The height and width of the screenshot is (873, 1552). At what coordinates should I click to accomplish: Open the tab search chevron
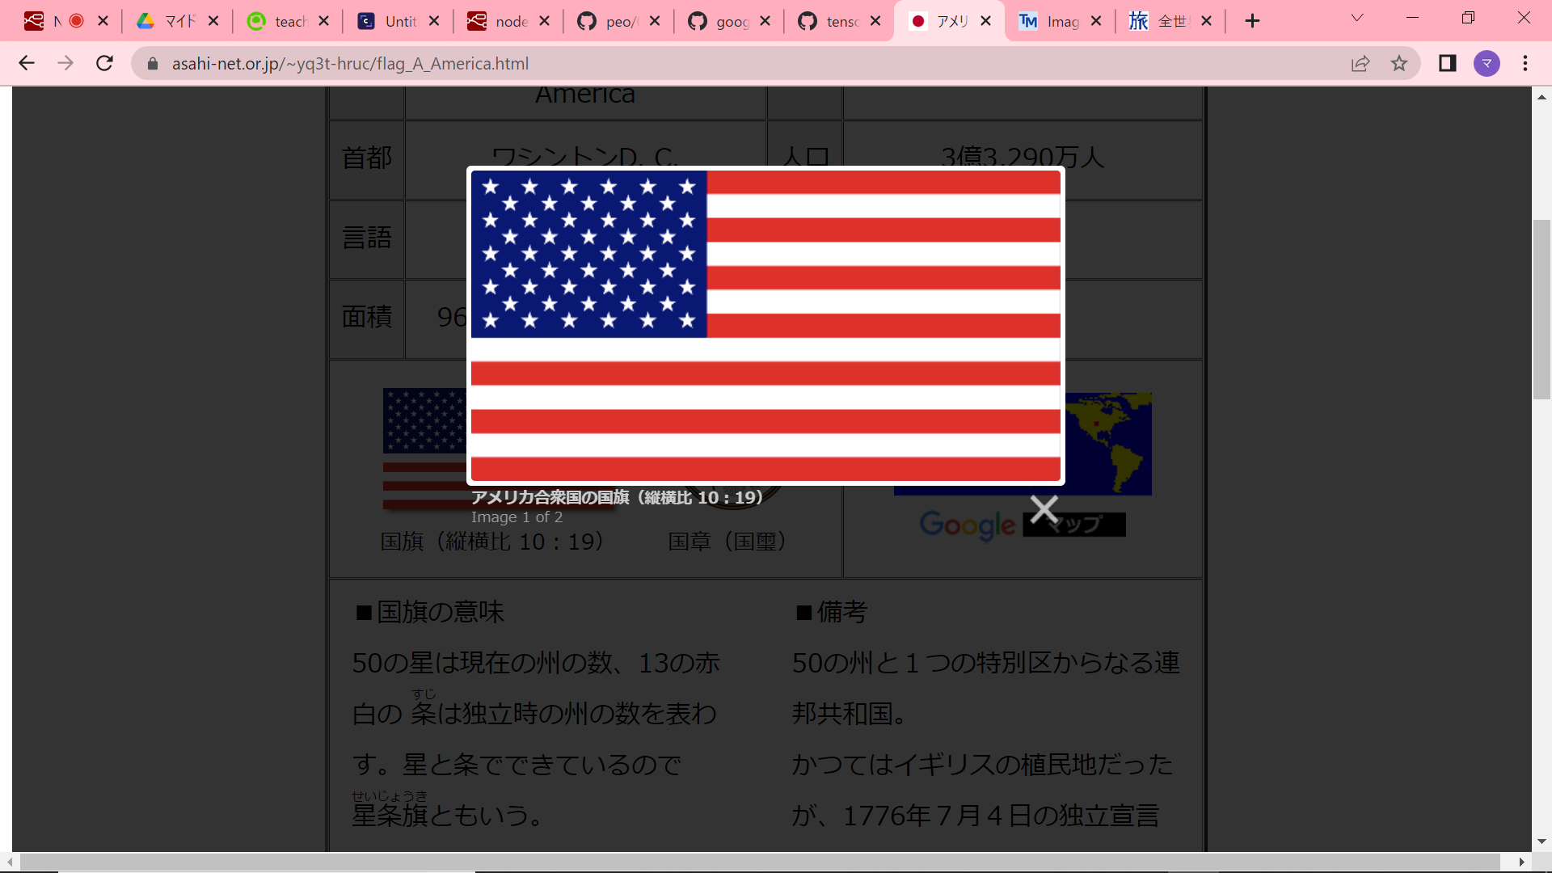(x=1356, y=17)
